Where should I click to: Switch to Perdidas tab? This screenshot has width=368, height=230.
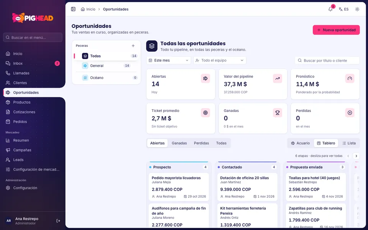[x=201, y=143]
